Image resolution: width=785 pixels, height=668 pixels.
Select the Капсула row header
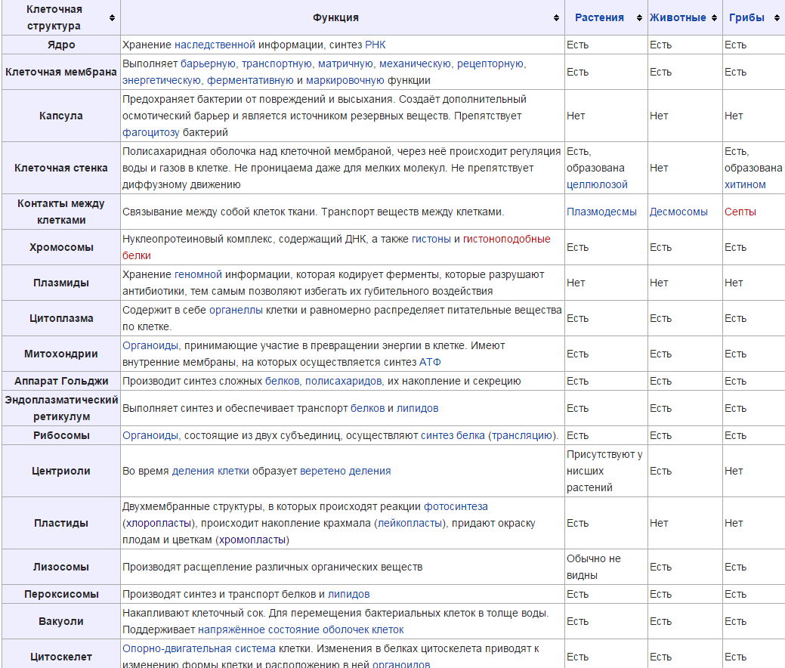61,116
